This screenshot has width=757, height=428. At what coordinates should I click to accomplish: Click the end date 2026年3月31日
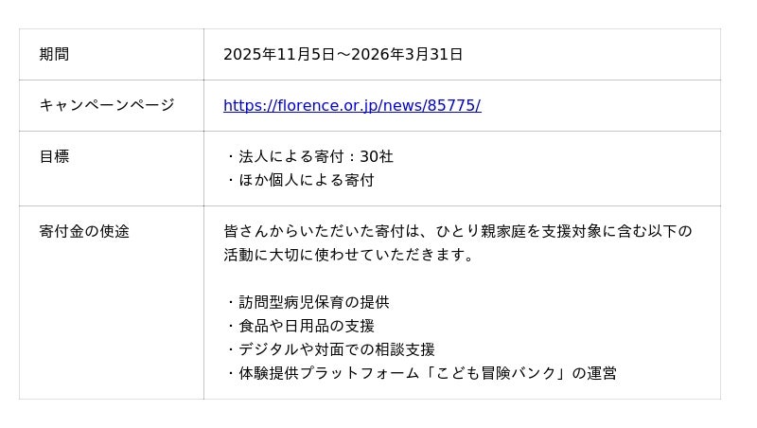[407, 54]
